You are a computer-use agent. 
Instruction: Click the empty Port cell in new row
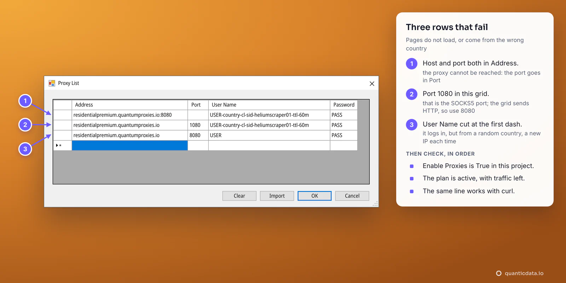click(198, 145)
